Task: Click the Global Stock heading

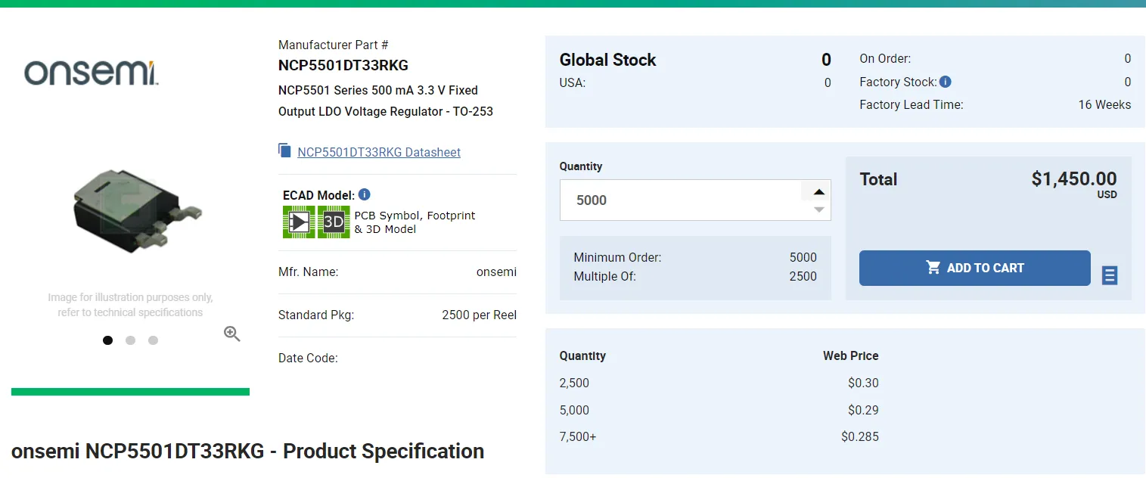Action: pos(607,60)
